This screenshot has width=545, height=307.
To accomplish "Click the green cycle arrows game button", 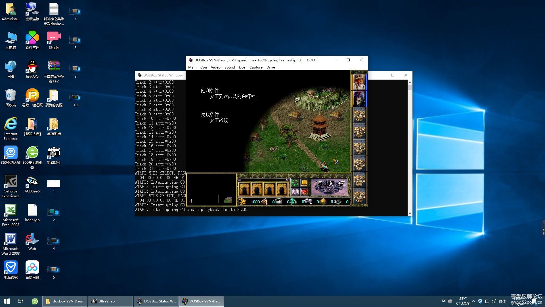I will pos(295,183).
